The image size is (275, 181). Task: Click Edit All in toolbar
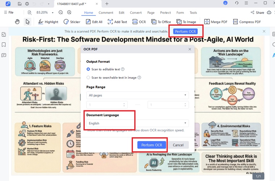94,22
